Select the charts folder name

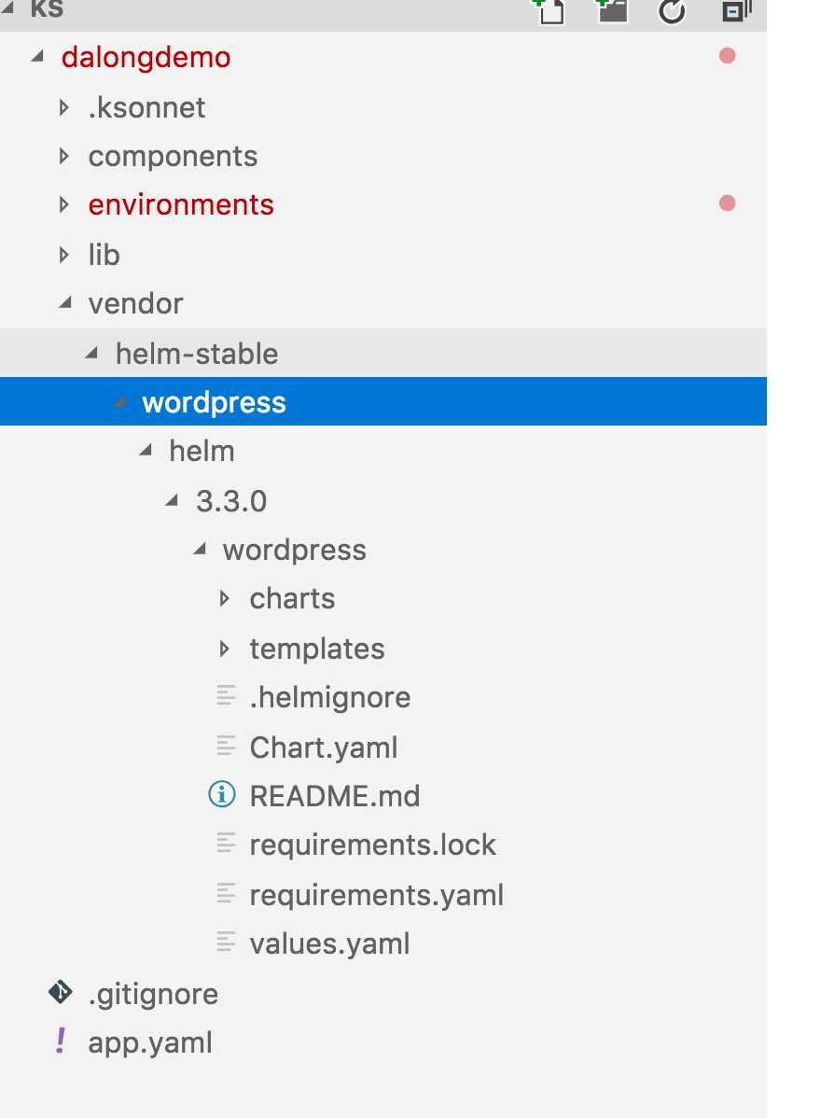click(x=292, y=599)
